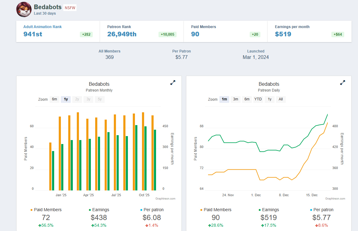
Task: Click the Launched date Mar 1, 2024
Action: pos(256,57)
